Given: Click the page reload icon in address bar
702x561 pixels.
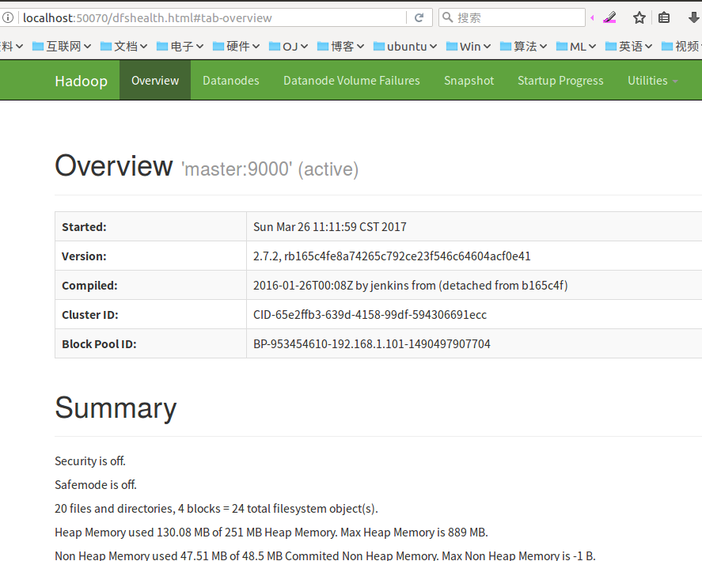Looking at the screenshot, I should pyautogui.click(x=419, y=18).
